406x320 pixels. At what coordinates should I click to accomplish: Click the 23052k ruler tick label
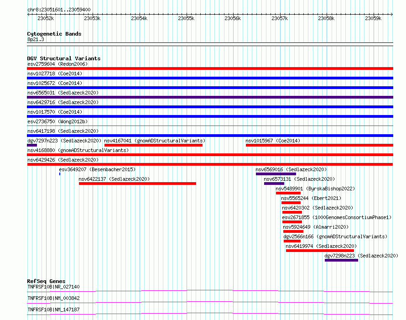(46, 18)
